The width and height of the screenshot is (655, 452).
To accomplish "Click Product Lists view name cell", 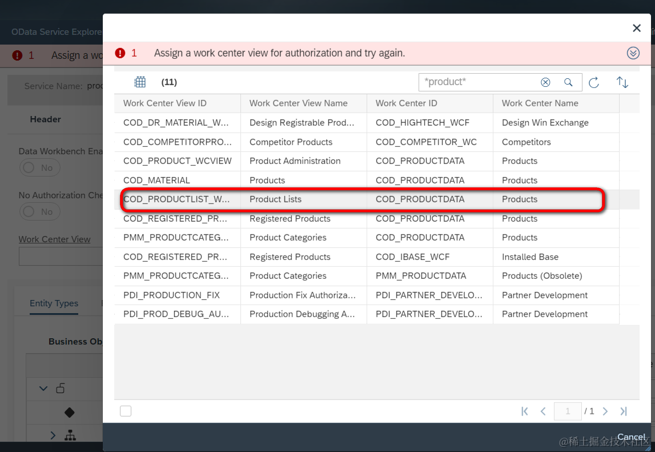I will (275, 199).
